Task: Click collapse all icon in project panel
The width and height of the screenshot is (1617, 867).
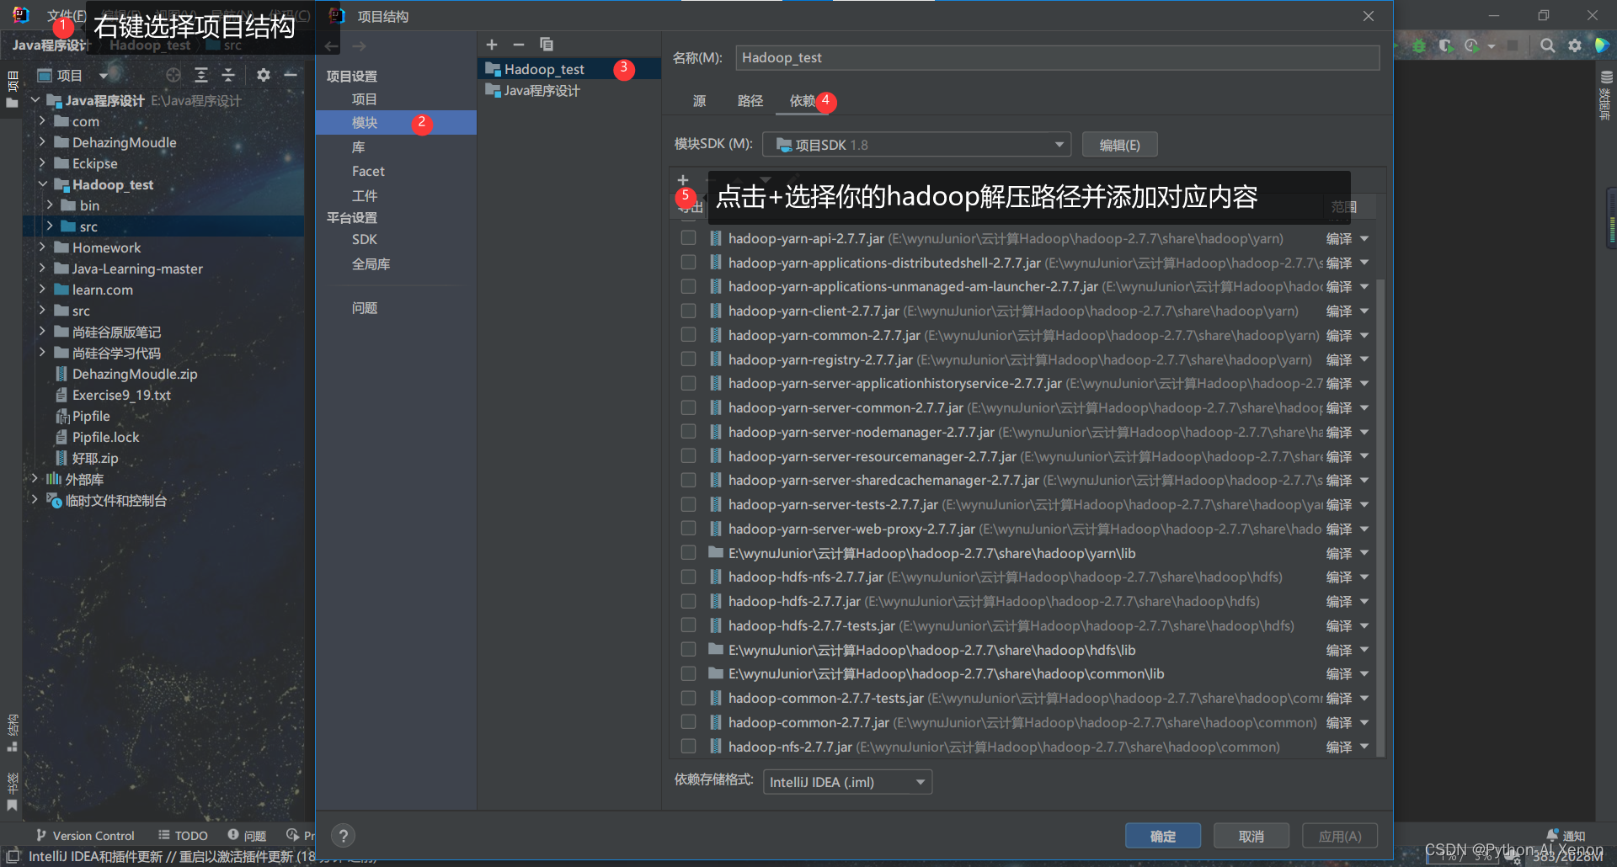Action: pyautogui.click(x=228, y=75)
